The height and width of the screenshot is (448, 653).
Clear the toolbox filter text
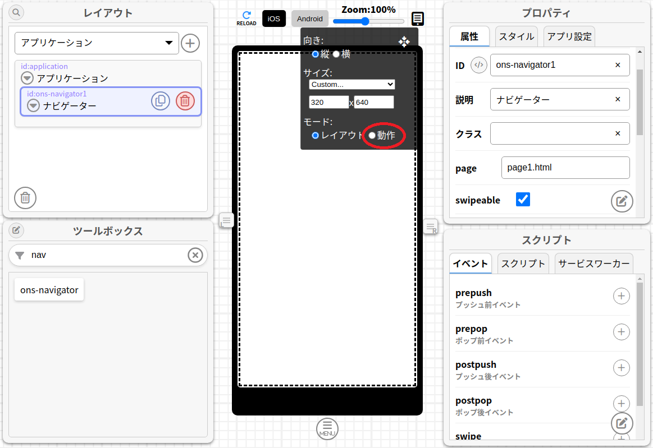coord(195,255)
